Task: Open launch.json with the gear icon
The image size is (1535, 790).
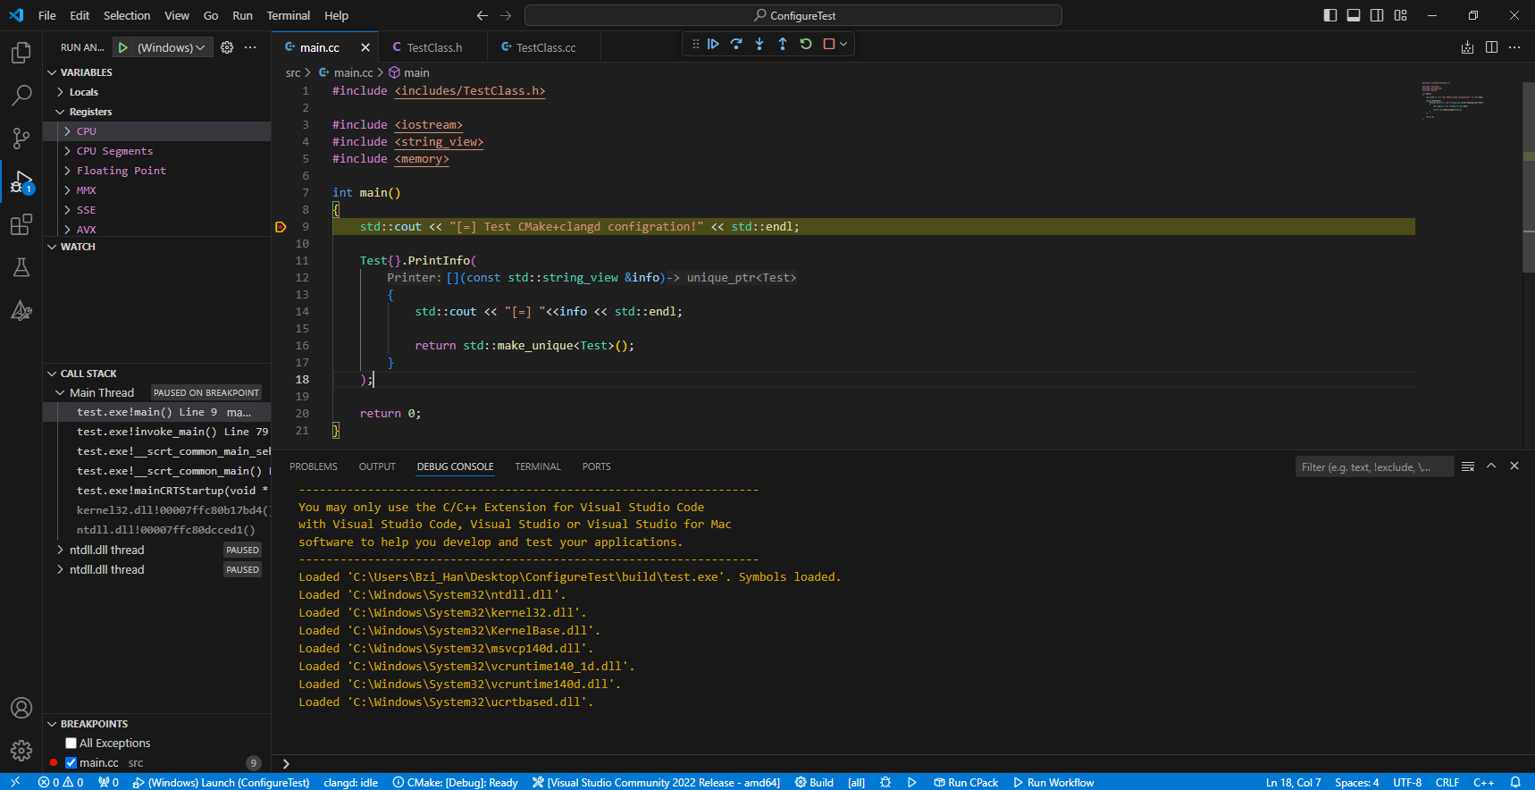Action: (x=227, y=47)
